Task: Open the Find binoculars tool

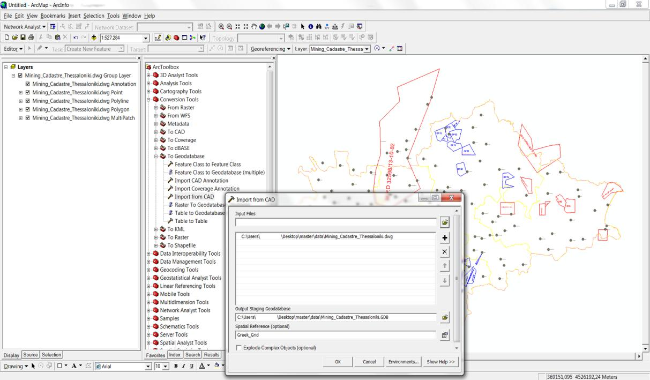Action: (x=318, y=27)
